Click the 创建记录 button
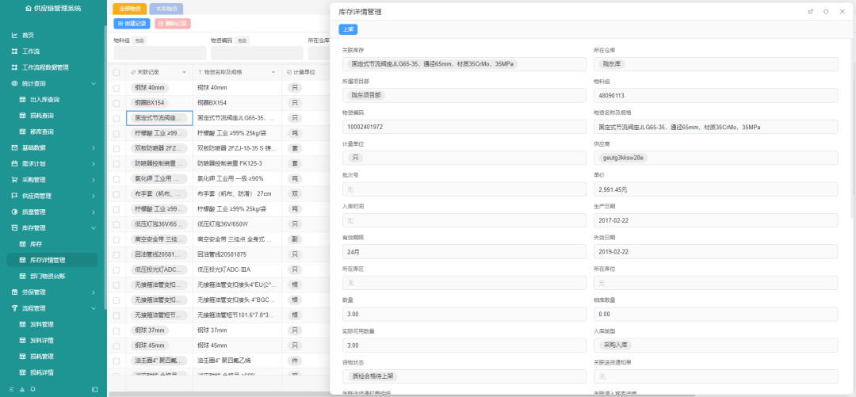Viewport: 856px width, 397px height. [132, 24]
